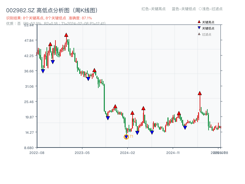The height and width of the screenshot is (184, 245).
Task: Click the first blue key-low triangle after 2022-08
Action: click(x=43, y=71)
